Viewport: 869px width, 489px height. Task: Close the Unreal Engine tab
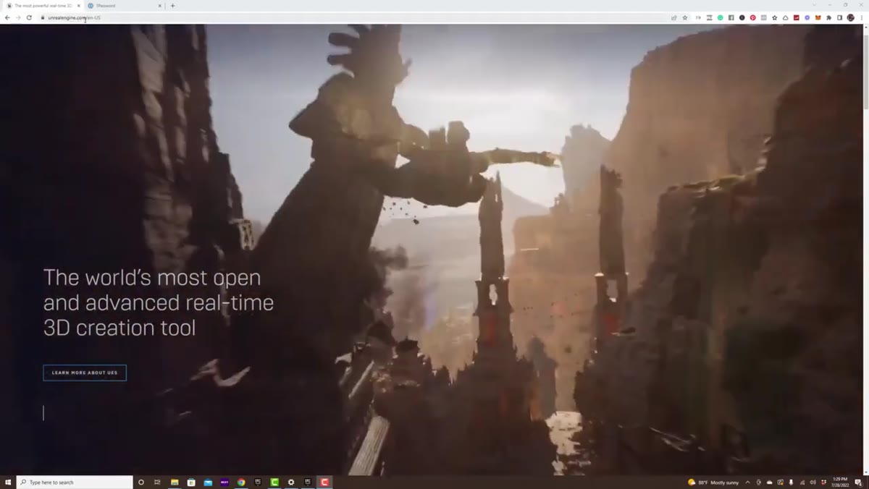pos(78,6)
